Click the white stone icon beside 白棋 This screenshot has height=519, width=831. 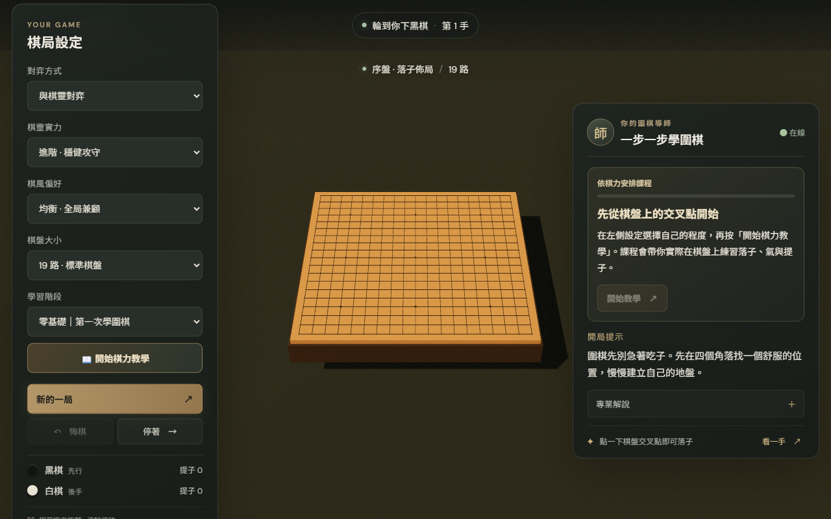coord(32,490)
